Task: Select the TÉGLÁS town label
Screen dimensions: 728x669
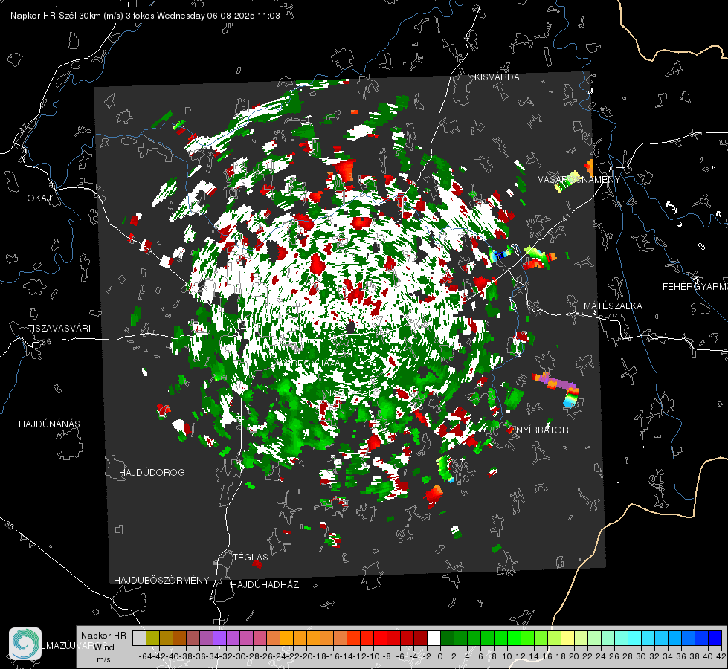Action: tap(251, 557)
